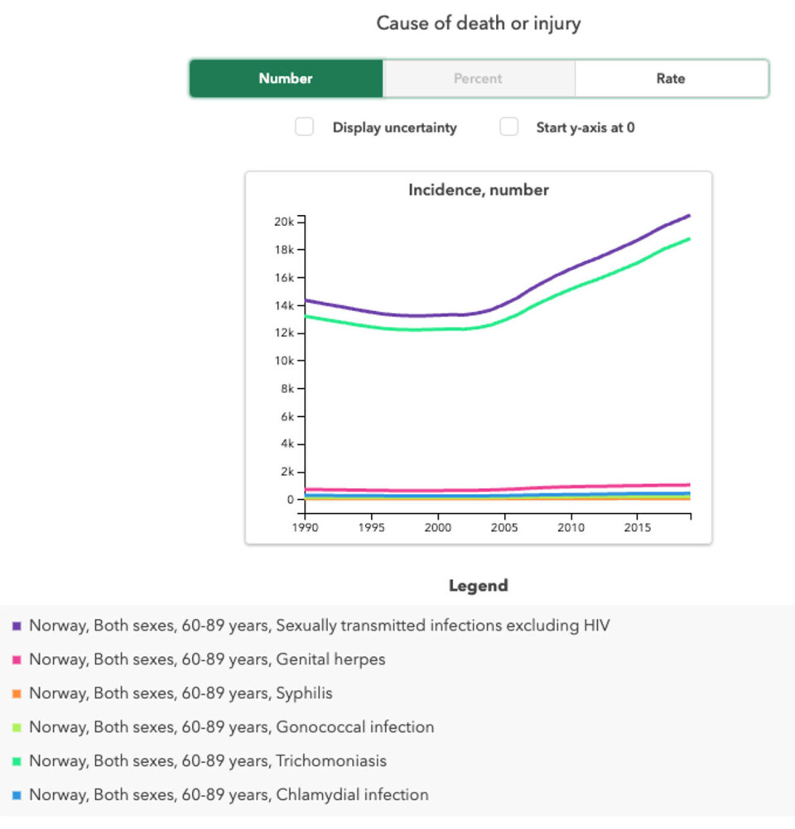The image size is (795, 829).
Task: Select the Trichomoniasis legend label
Action: pos(208,760)
